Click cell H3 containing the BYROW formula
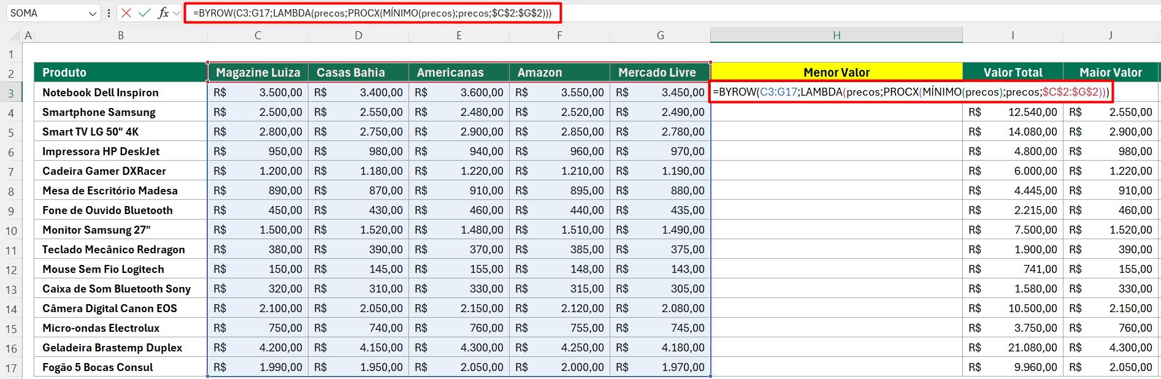 pos(837,92)
